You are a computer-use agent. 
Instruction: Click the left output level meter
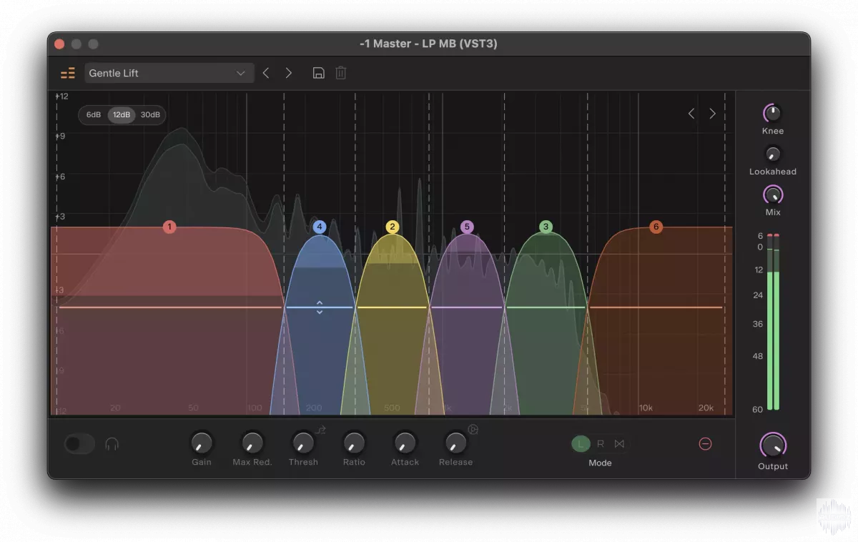(770, 322)
